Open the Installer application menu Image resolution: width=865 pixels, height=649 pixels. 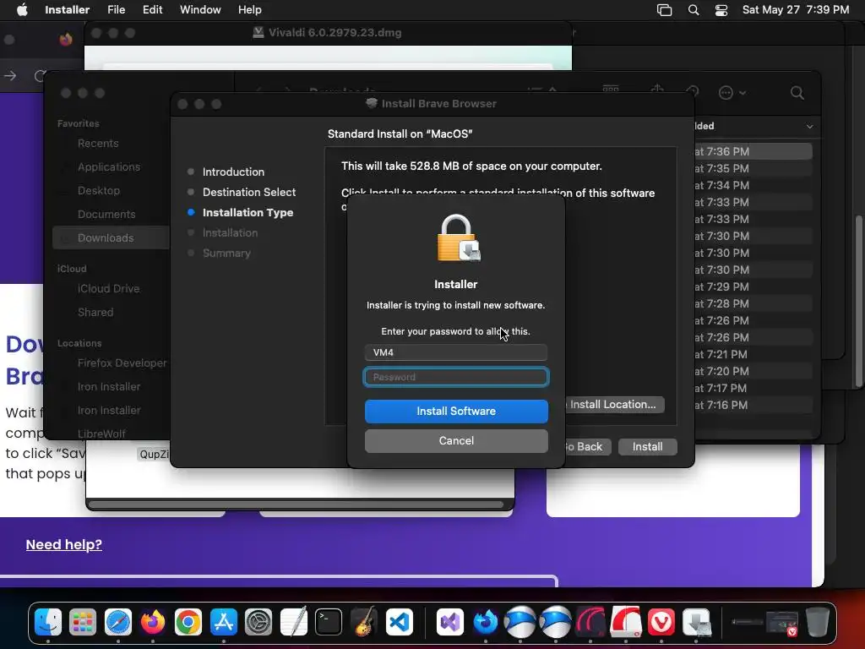[x=68, y=9]
